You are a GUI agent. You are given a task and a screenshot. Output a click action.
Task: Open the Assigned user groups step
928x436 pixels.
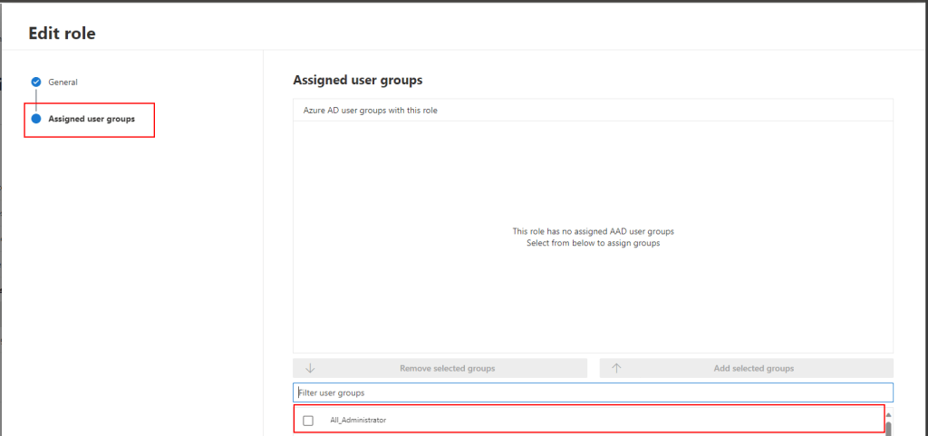point(92,119)
